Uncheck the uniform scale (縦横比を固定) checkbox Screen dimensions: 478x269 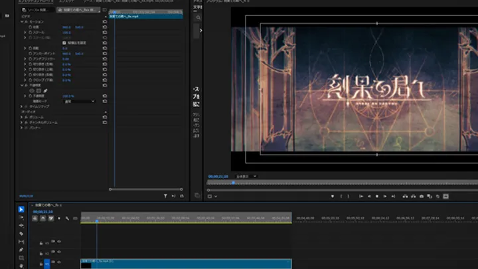pos(64,43)
